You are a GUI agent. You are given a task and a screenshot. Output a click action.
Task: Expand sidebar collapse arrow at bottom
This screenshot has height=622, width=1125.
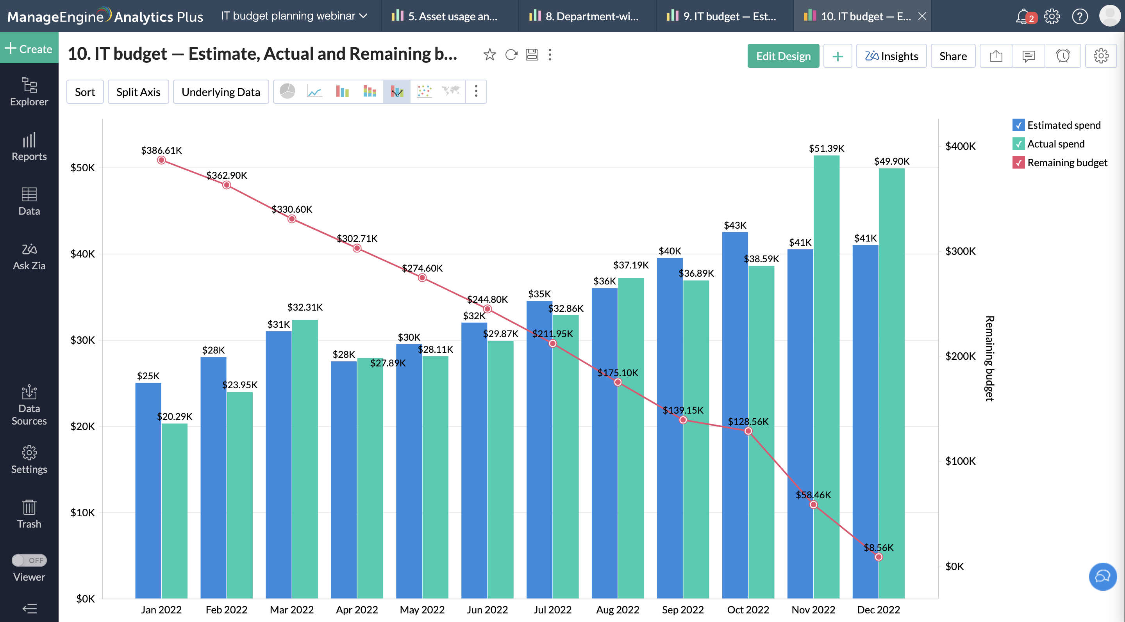point(29,608)
